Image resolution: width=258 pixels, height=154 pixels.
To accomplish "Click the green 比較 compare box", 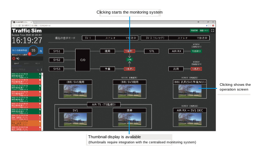I will click(129, 59).
